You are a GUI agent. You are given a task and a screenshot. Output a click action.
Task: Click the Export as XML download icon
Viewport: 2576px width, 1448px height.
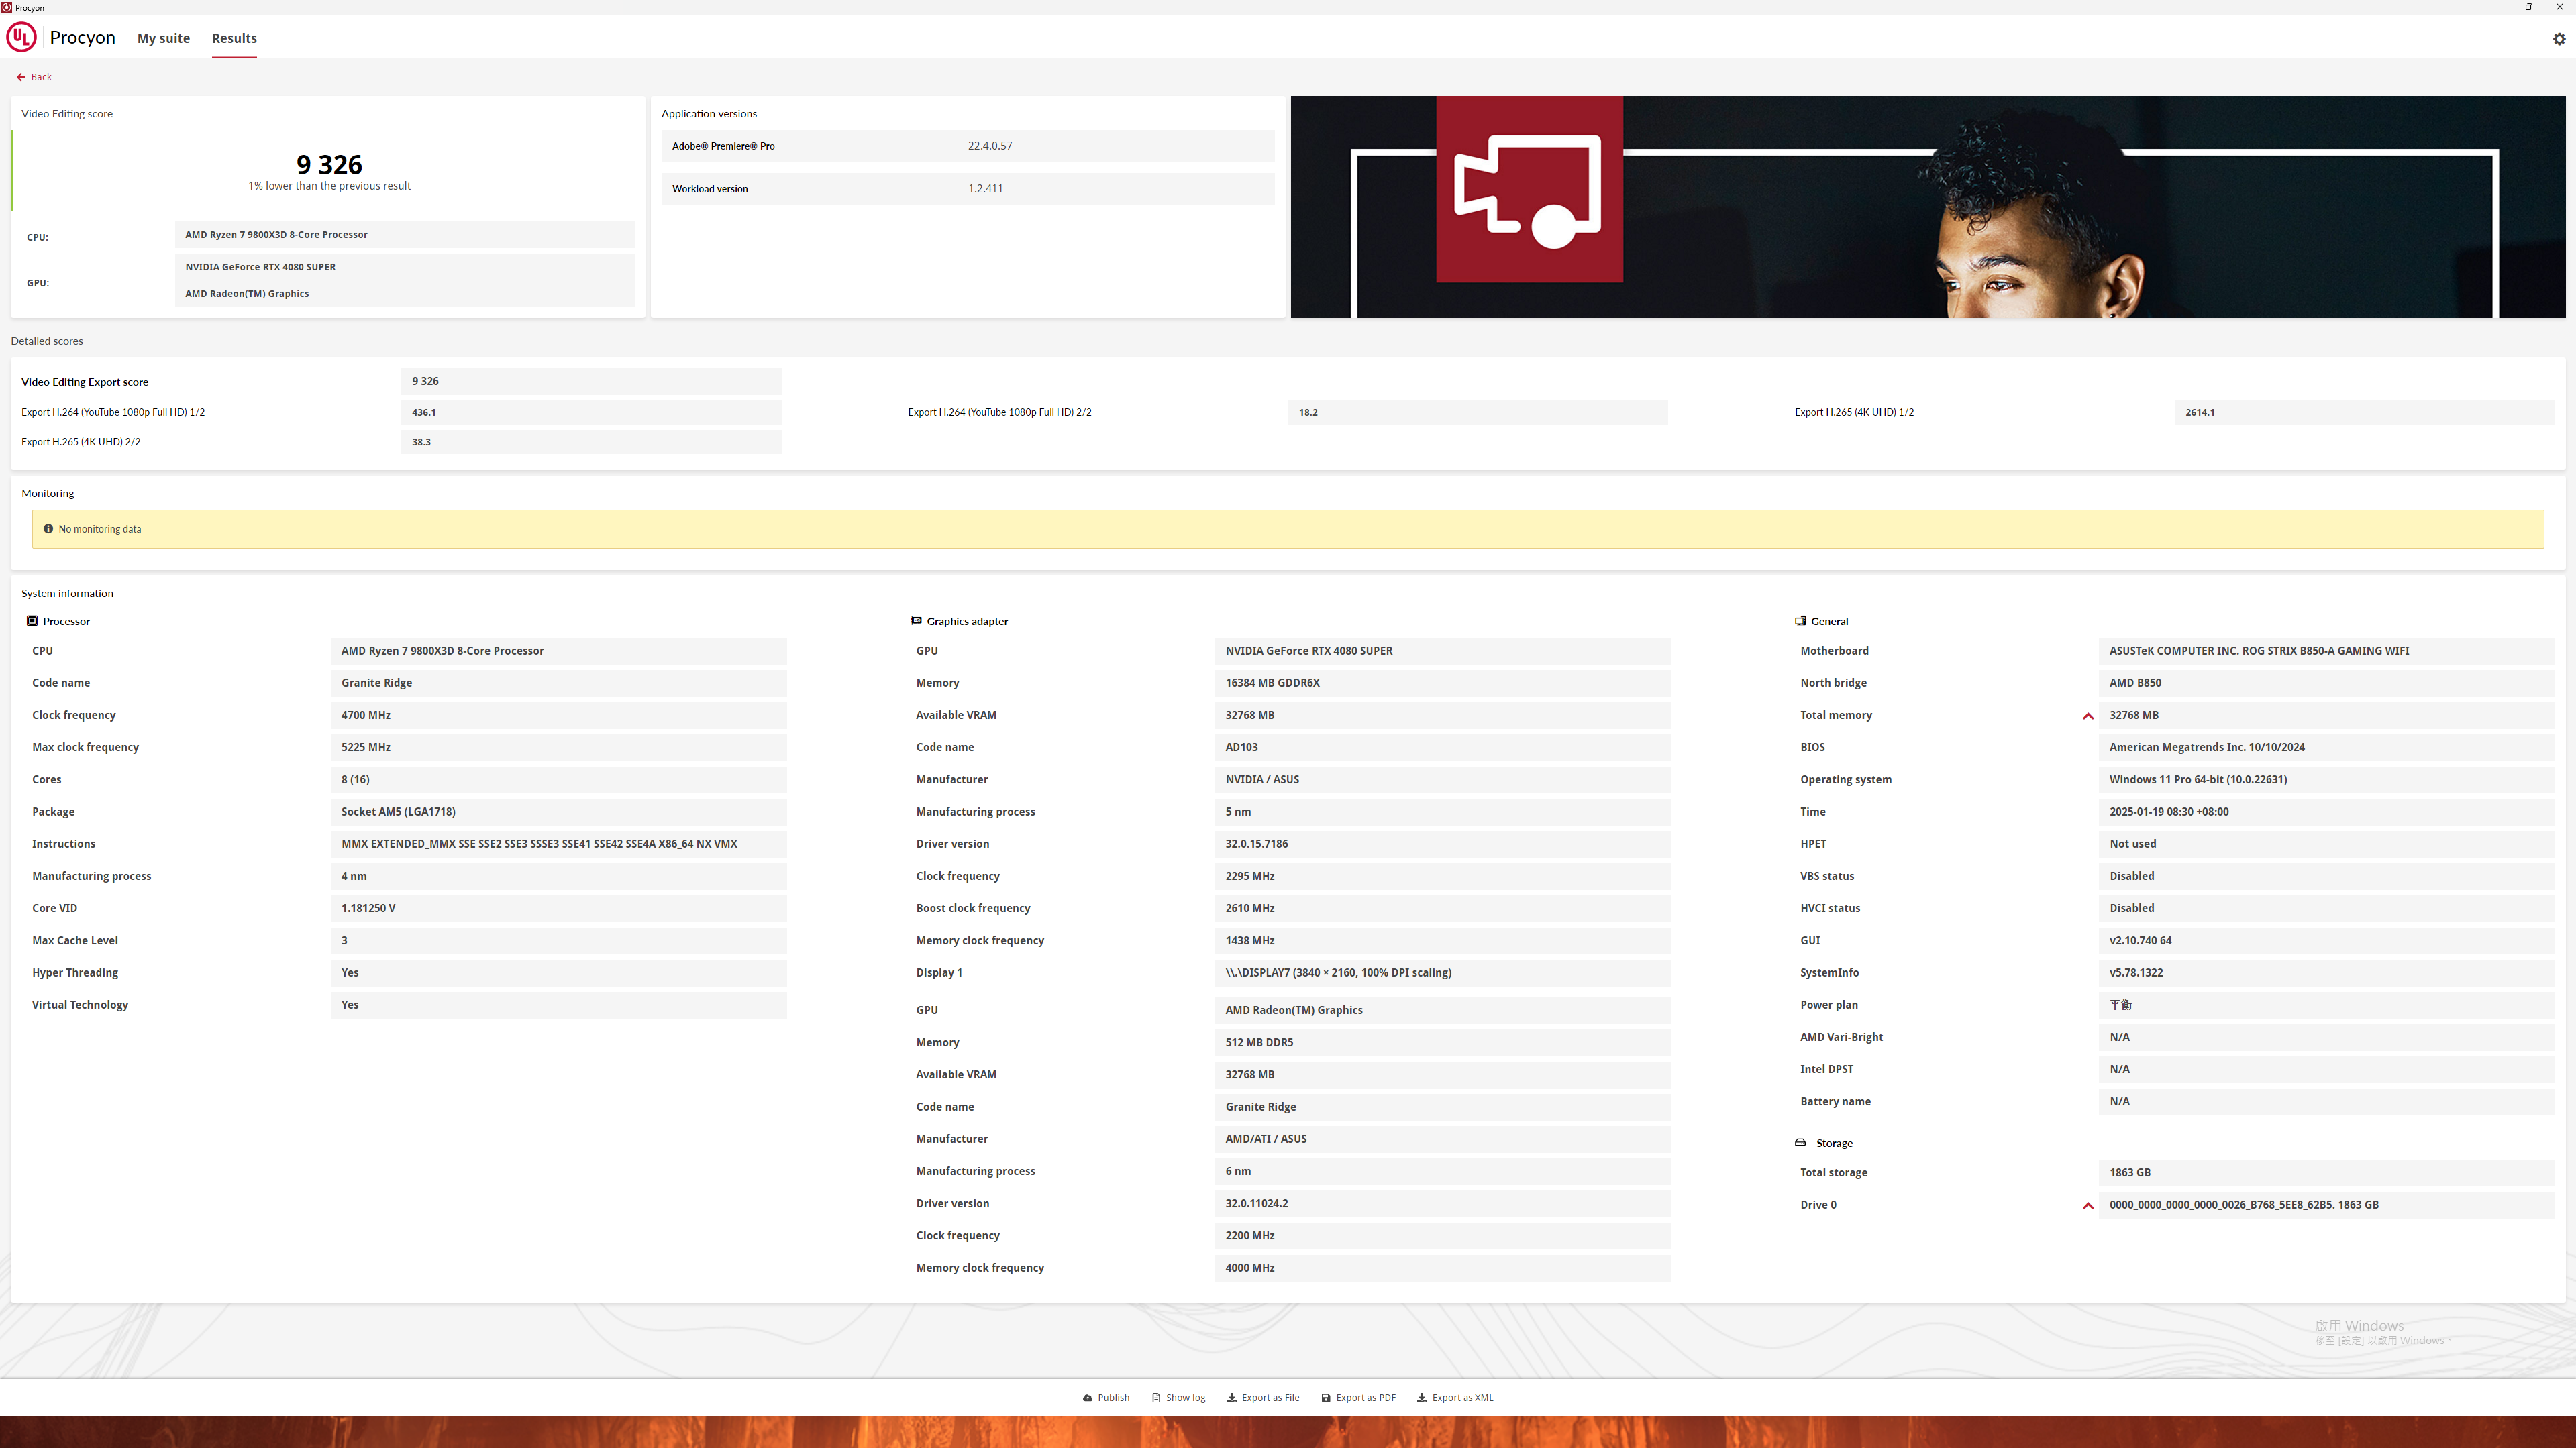[x=1422, y=1398]
